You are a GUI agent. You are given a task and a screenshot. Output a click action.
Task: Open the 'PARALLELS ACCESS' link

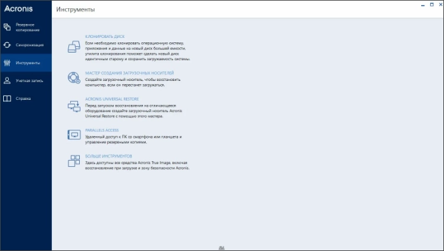pos(101,130)
